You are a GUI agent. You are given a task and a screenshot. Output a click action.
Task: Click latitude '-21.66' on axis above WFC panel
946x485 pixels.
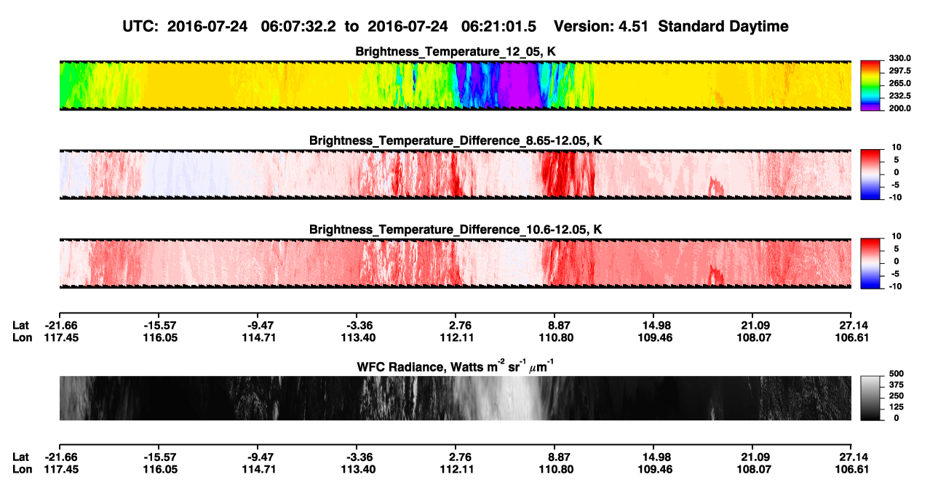tap(60, 325)
